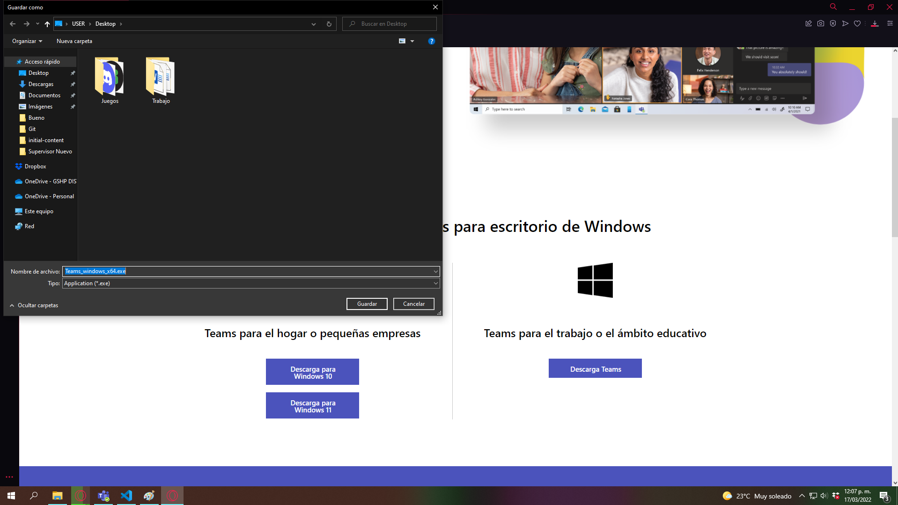The height and width of the screenshot is (505, 898).
Task: Click the send/flow arrow icon
Action: click(845, 23)
